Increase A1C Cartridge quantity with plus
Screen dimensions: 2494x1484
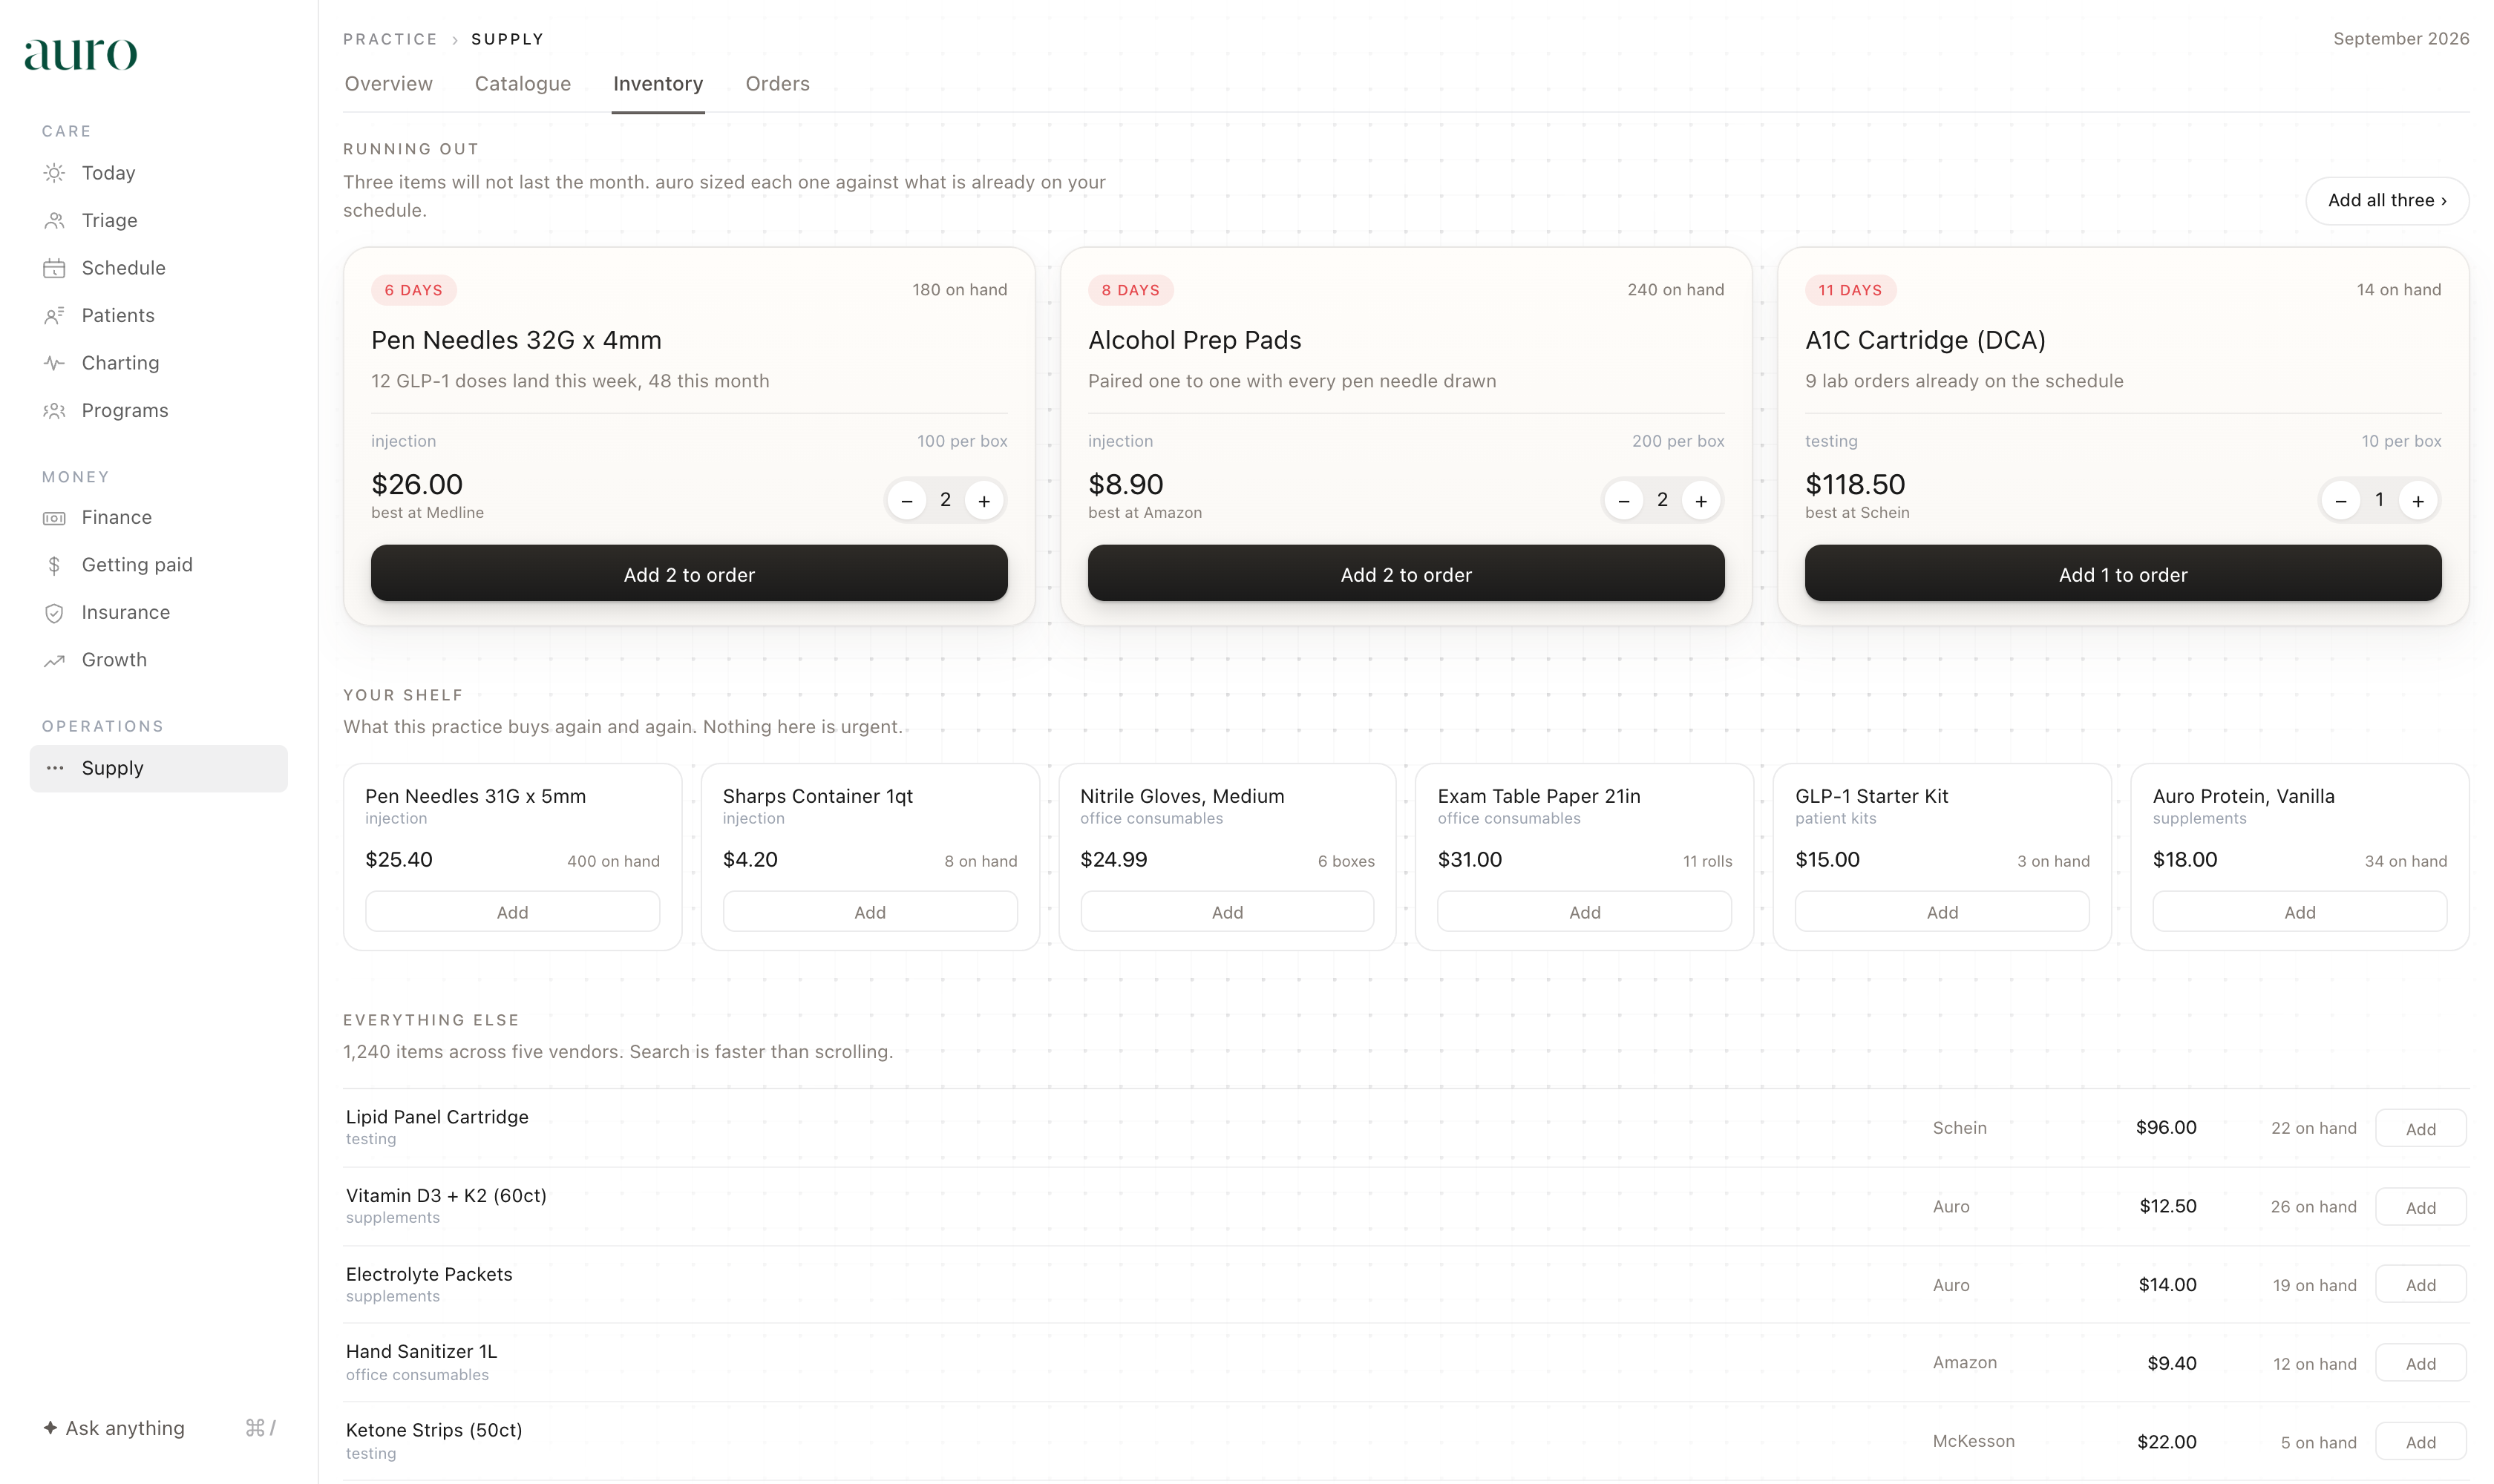(x=2418, y=501)
